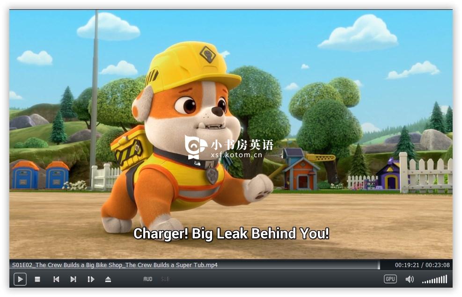This screenshot has width=462, height=297.
Task: Click the seek bar showing the mp4 filename
Action: (x=194, y=265)
